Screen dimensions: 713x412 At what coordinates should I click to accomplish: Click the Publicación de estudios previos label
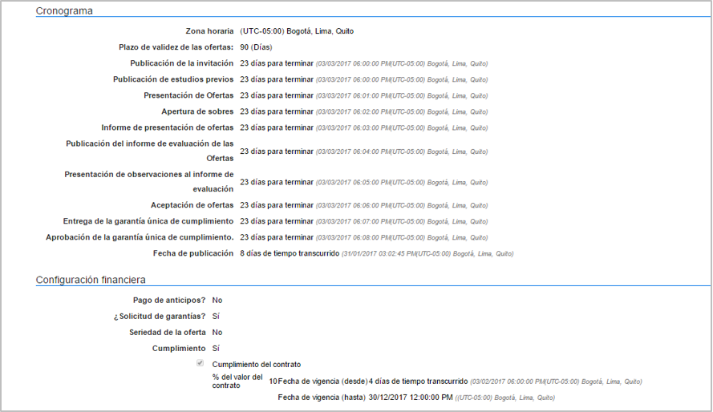[173, 79]
